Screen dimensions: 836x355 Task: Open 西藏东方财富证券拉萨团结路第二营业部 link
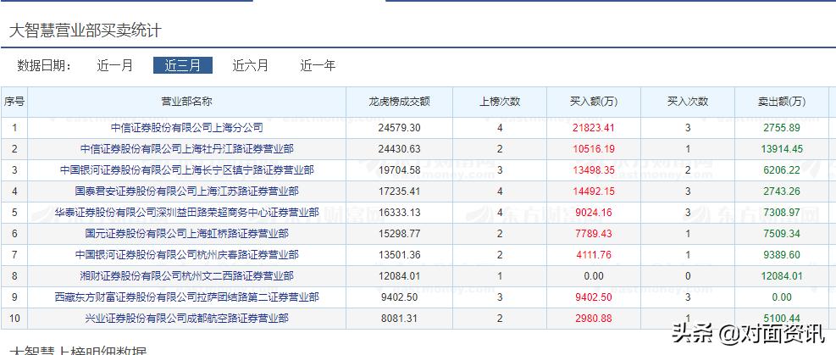pos(186,297)
